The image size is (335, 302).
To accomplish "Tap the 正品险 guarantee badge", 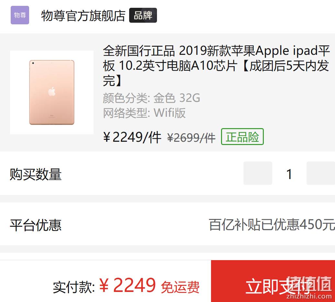I will pos(242,137).
